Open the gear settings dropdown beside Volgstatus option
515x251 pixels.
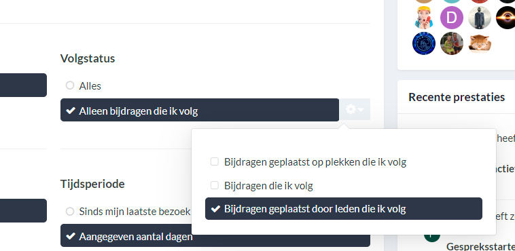[x=355, y=110]
